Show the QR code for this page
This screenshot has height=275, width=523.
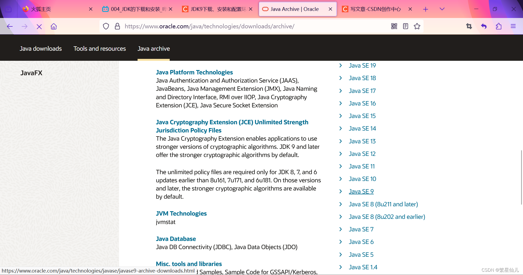click(394, 26)
